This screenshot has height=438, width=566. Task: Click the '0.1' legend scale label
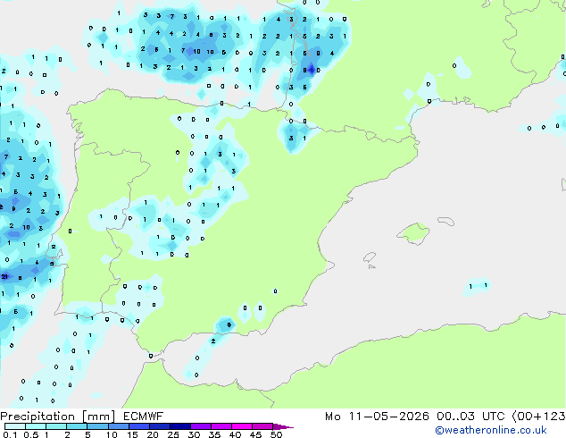10,434
